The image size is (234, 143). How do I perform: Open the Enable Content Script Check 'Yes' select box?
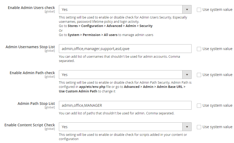[x=121, y=127]
